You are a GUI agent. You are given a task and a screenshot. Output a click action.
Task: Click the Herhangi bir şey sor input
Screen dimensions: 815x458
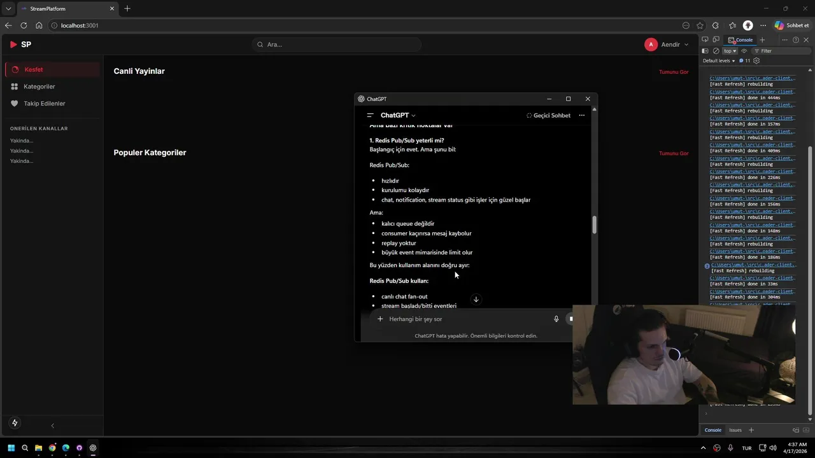click(468, 319)
